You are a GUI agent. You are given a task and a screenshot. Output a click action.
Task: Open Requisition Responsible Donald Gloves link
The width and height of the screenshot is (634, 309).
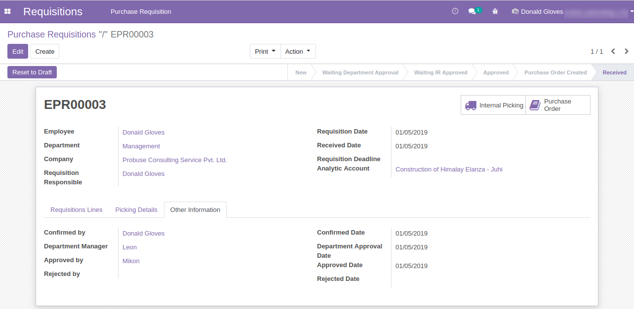coord(144,173)
